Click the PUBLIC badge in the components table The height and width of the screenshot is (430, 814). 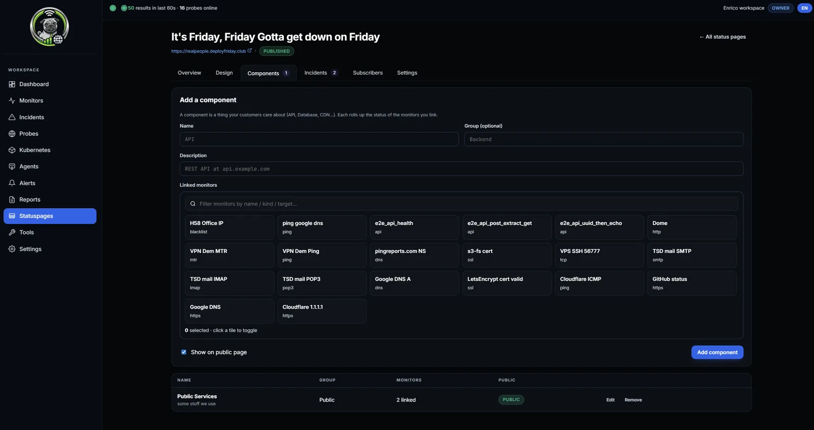pos(511,400)
